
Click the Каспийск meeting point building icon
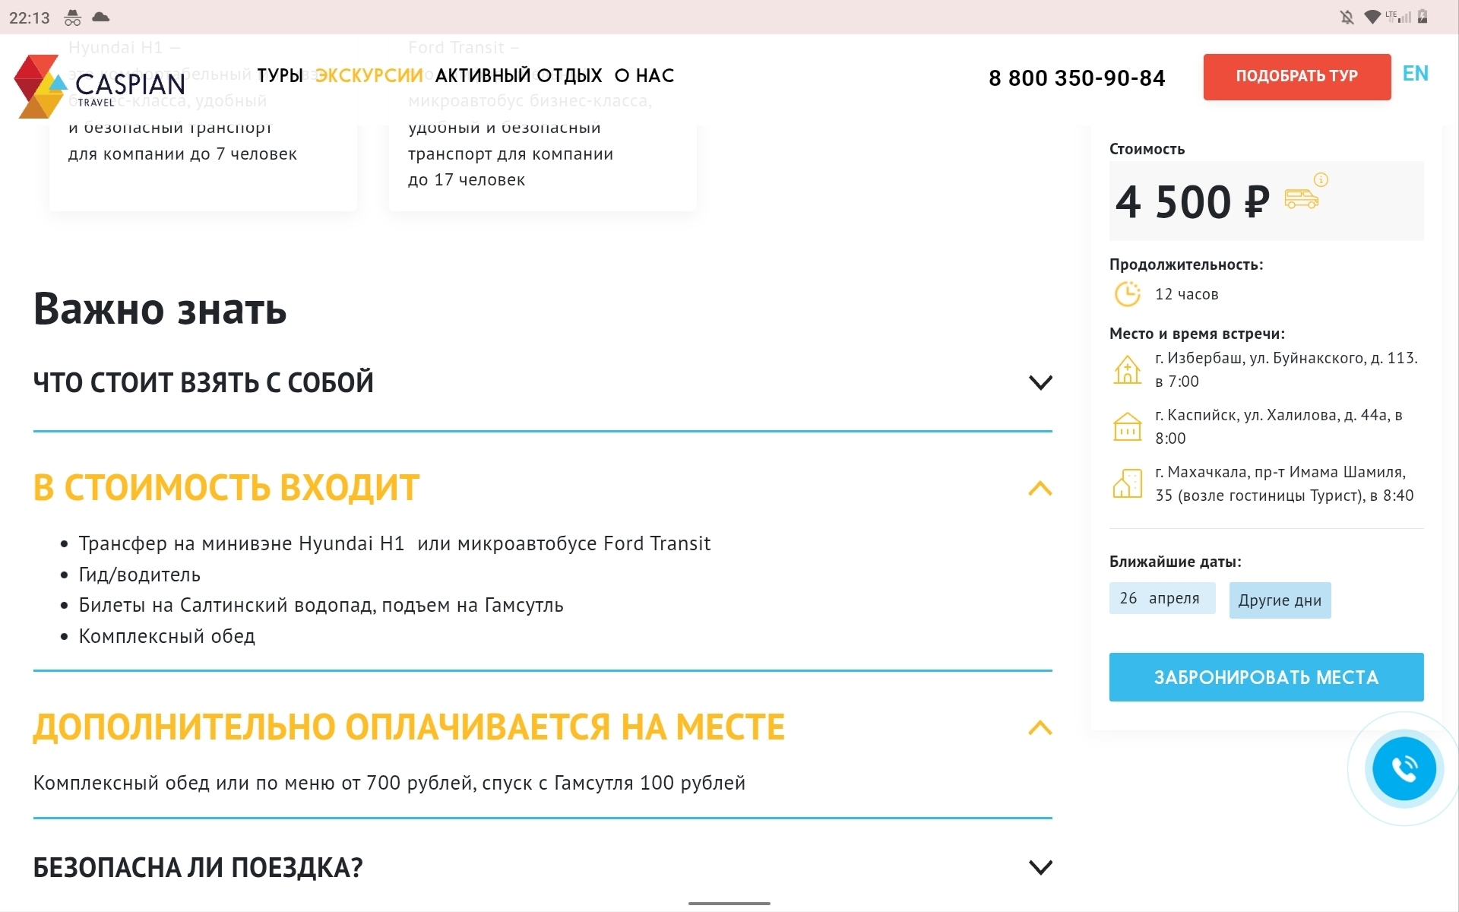coord(1127,426)
